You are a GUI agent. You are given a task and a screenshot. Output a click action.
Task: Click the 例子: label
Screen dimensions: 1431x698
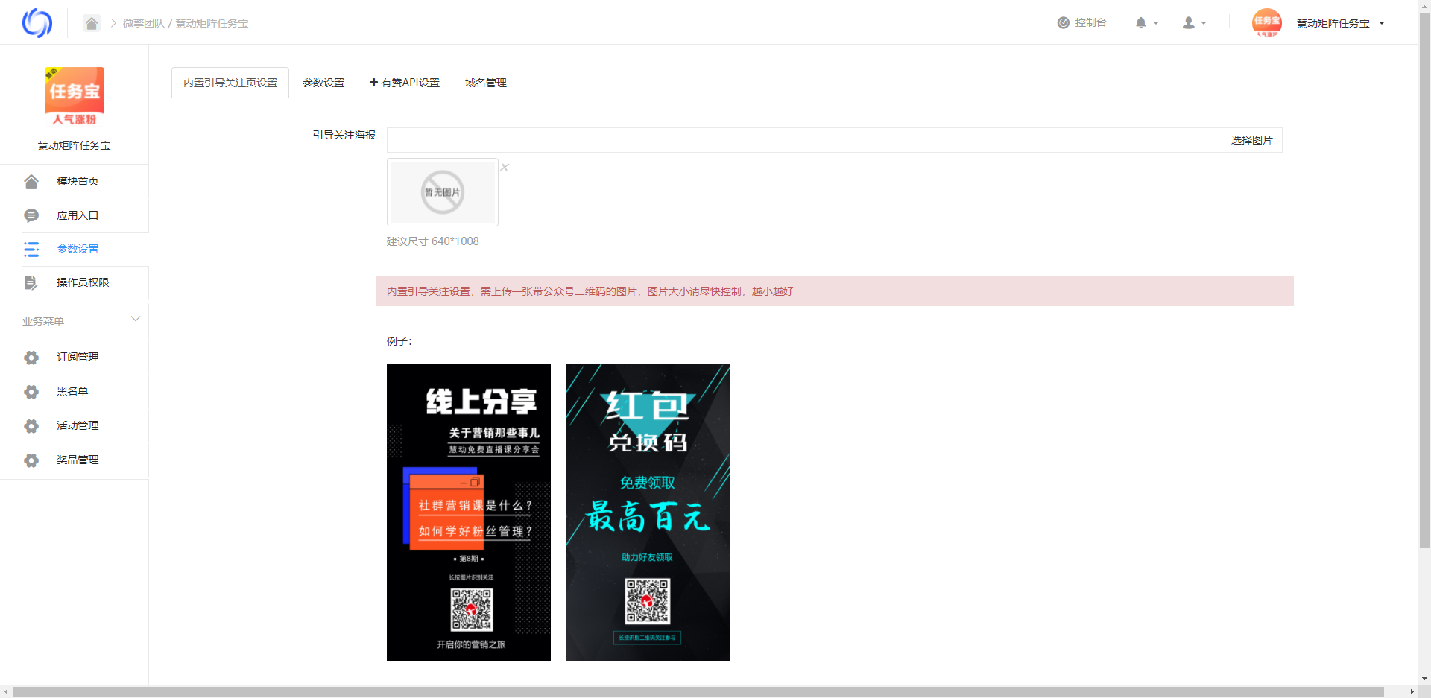399,341
